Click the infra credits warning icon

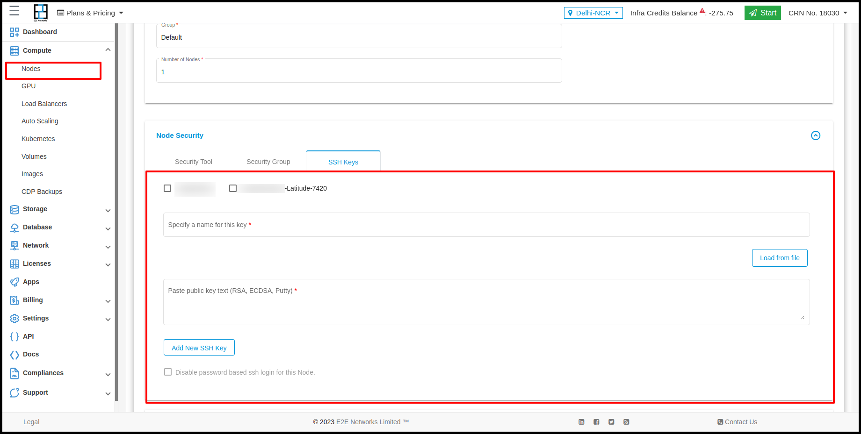pyautogui.click(x=702, y=11)
